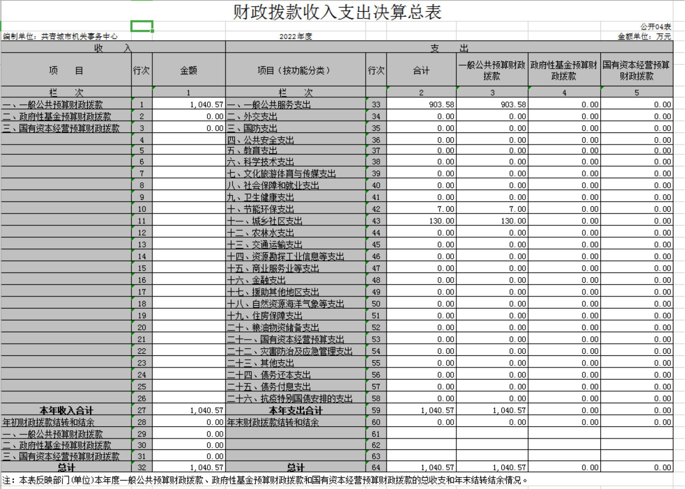Select the 二十三、其他支出 row label
The width and height of the screenshot is (685, 489).
pos(261,363)
